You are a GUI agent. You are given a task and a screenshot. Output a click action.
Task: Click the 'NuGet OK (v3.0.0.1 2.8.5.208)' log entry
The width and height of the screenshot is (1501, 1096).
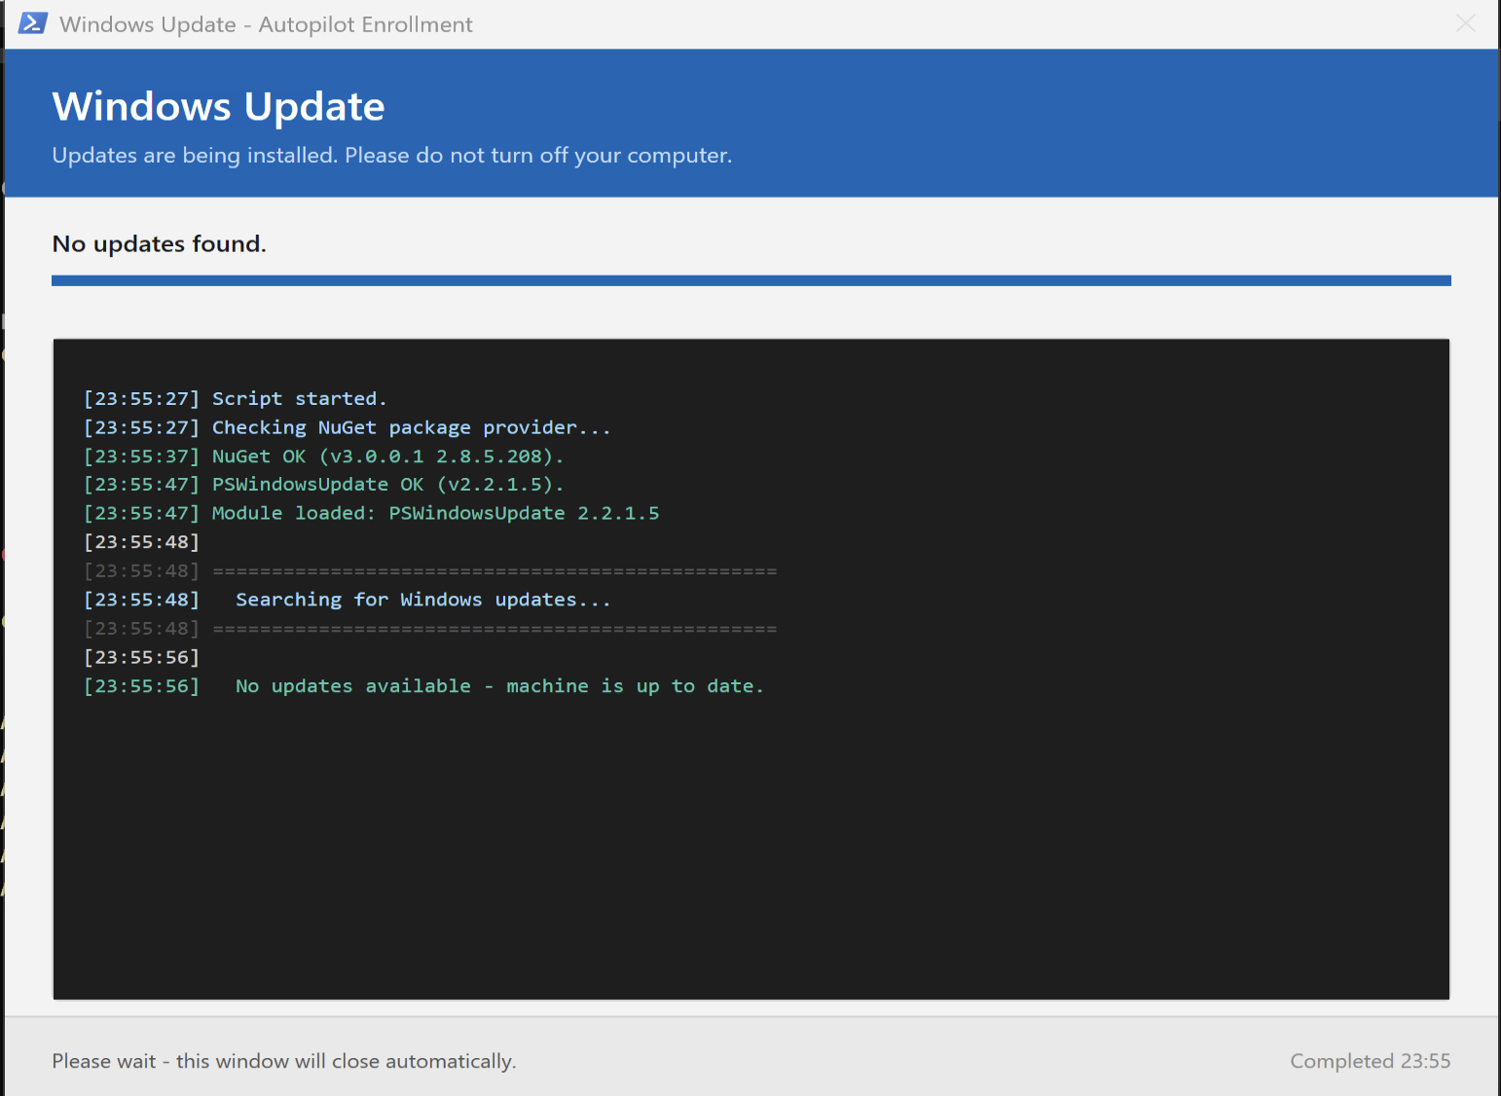pyautogui.click(x=323, y=456)
